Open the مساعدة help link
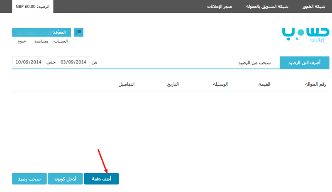 point(41,41)
